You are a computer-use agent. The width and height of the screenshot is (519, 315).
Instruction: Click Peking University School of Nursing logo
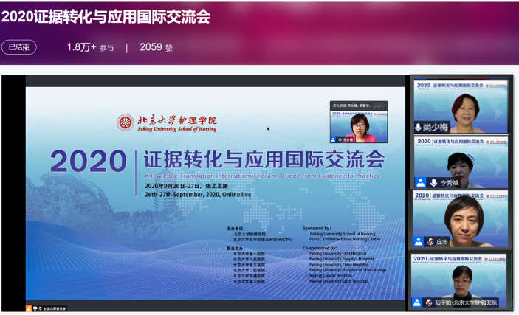[167, 122]
